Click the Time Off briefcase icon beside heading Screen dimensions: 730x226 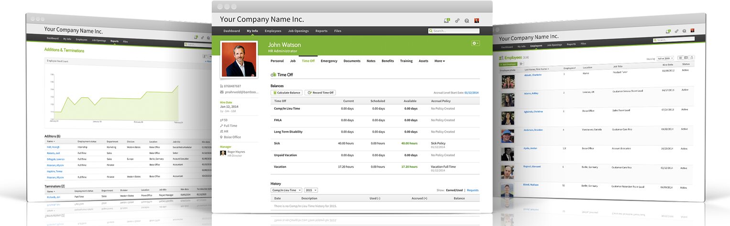tap(273, 75)
